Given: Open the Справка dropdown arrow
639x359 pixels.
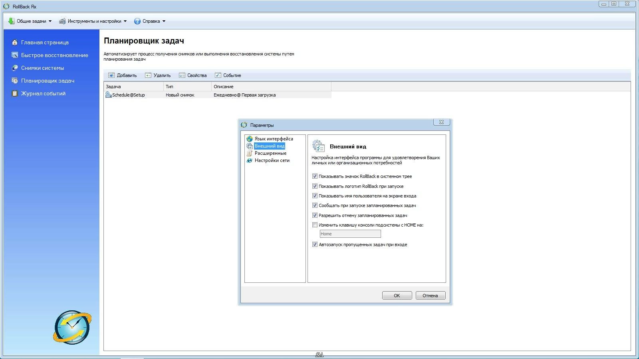Looking at the screenshot, I should [x=164, y=21].
